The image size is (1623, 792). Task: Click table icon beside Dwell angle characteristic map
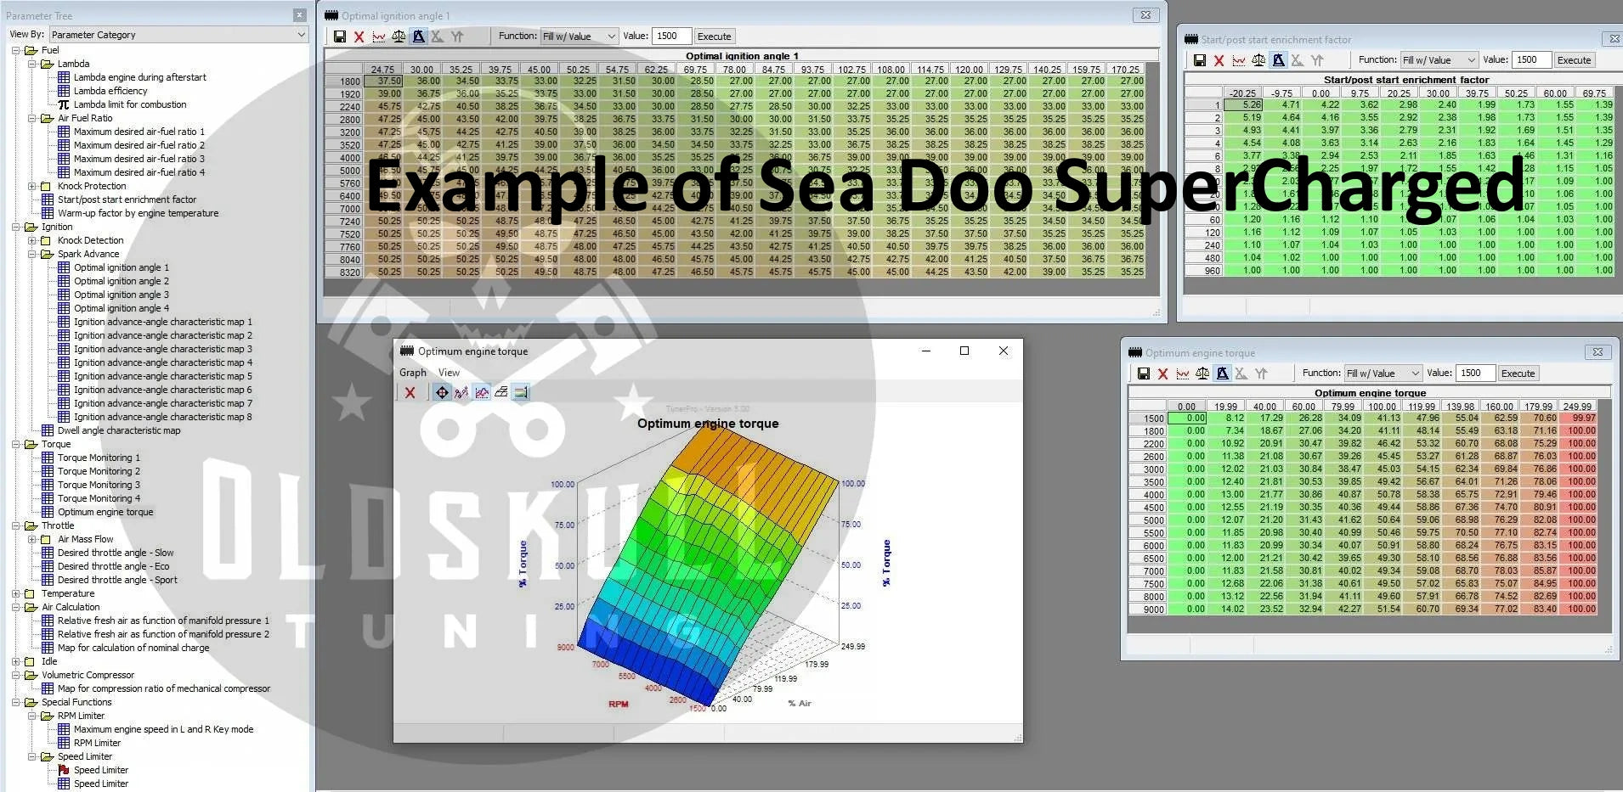48,430
